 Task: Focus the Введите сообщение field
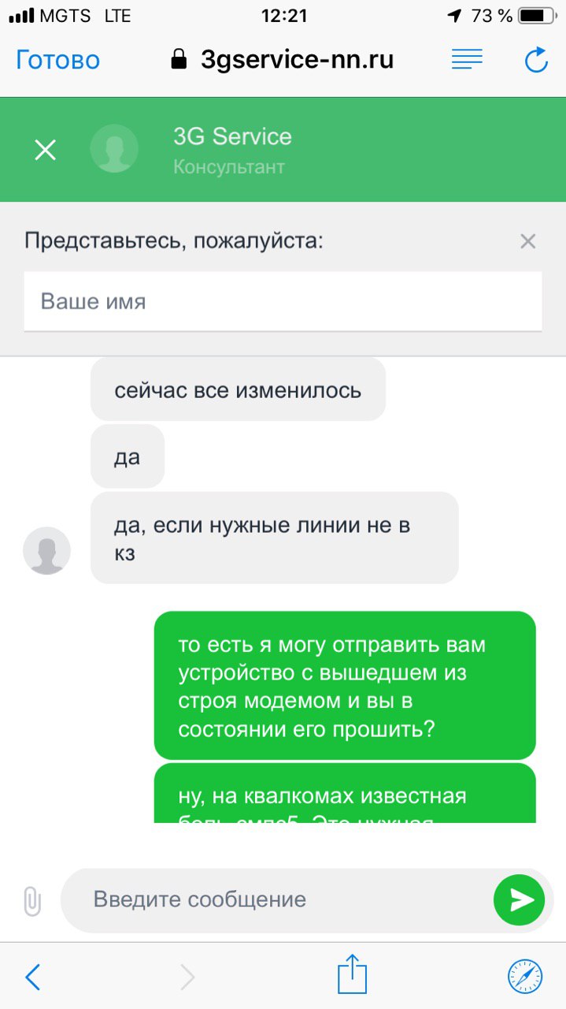coord(276,899)
